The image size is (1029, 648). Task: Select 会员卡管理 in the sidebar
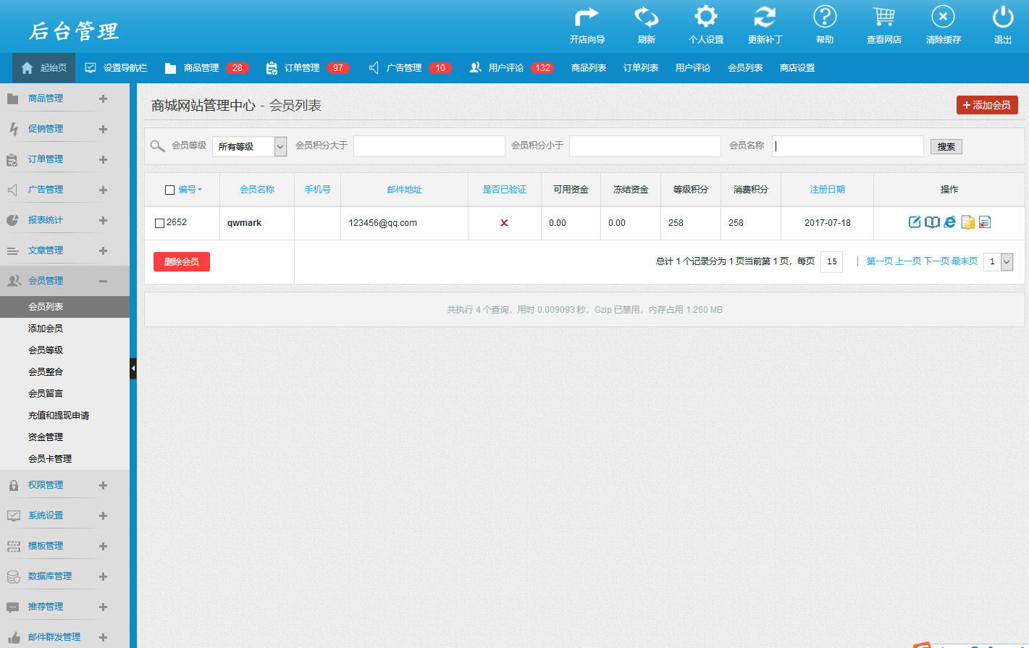(50, 459)
